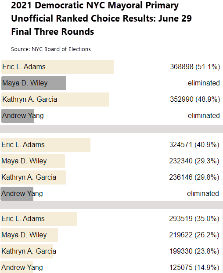This screenshot has width=223, height=273.
Task: Click the gray divider between top rounds
Action: tap(111, 129)
